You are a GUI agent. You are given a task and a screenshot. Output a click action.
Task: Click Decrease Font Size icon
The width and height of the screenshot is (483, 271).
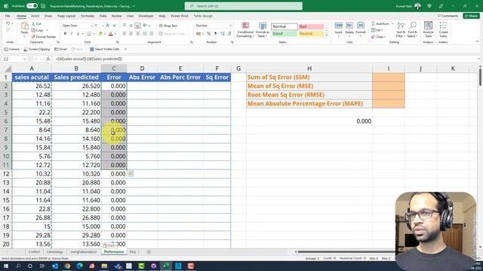click(114, 26)
